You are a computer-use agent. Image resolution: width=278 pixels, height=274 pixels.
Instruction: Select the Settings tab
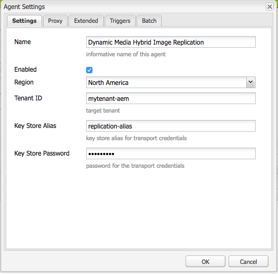(24, 21)
